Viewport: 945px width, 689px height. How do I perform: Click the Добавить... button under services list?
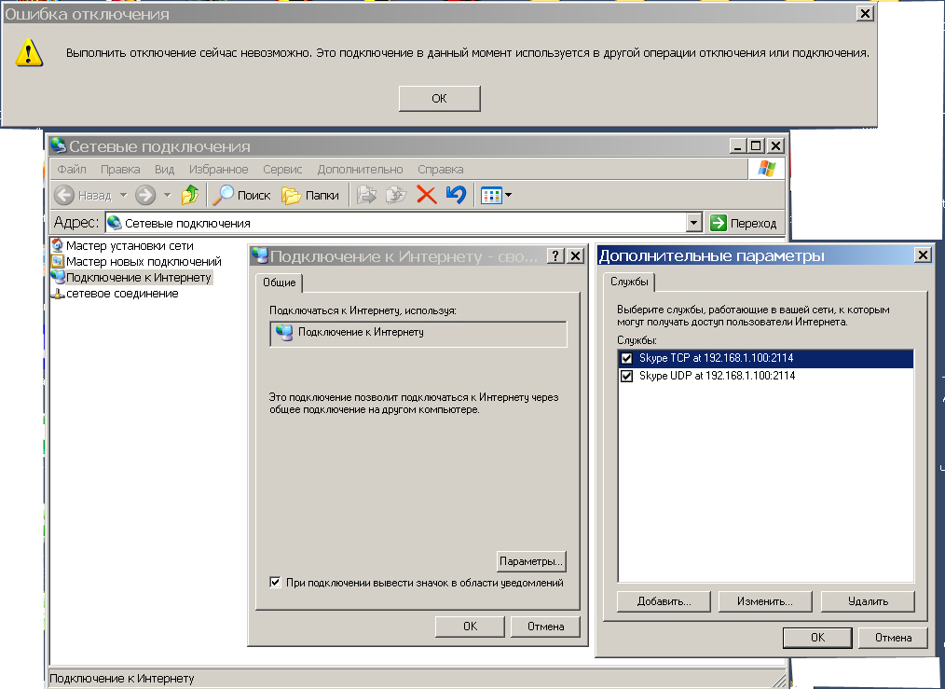[664, 601]
